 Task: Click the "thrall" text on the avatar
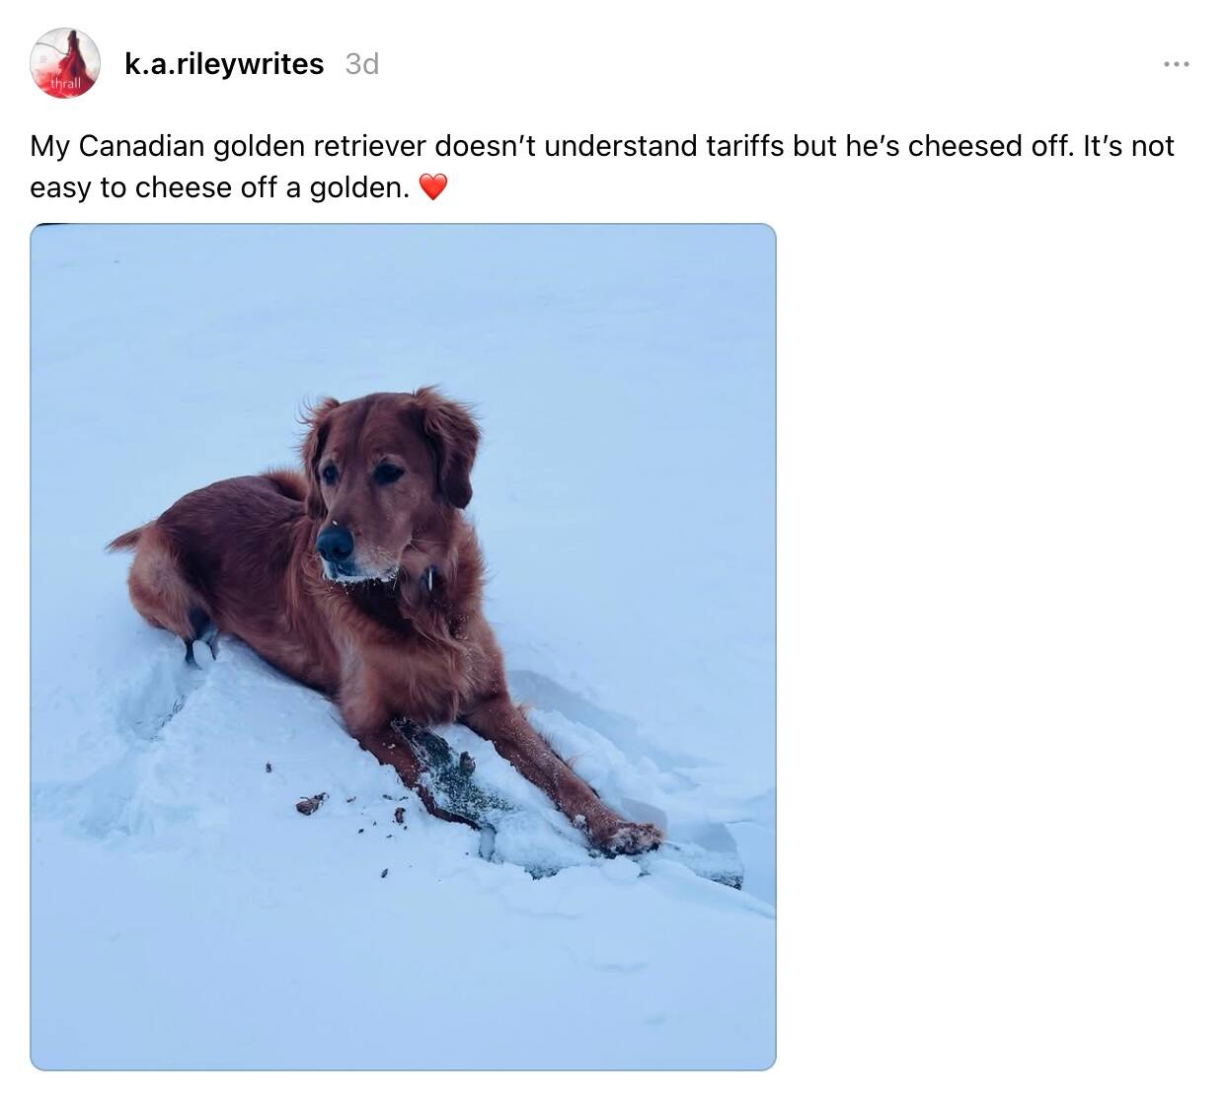pos(65,85)
